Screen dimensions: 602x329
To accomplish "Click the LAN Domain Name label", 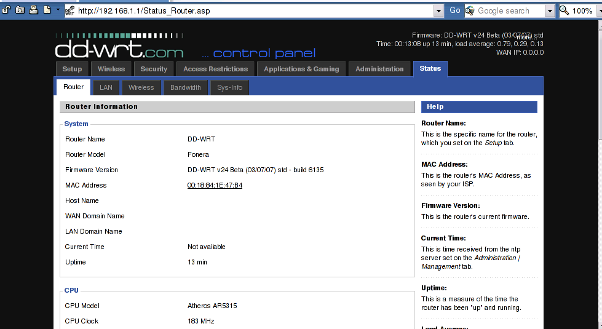I will pos(93,231).
